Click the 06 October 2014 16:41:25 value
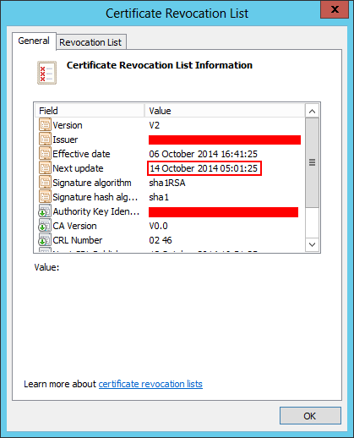 (203, 154)
